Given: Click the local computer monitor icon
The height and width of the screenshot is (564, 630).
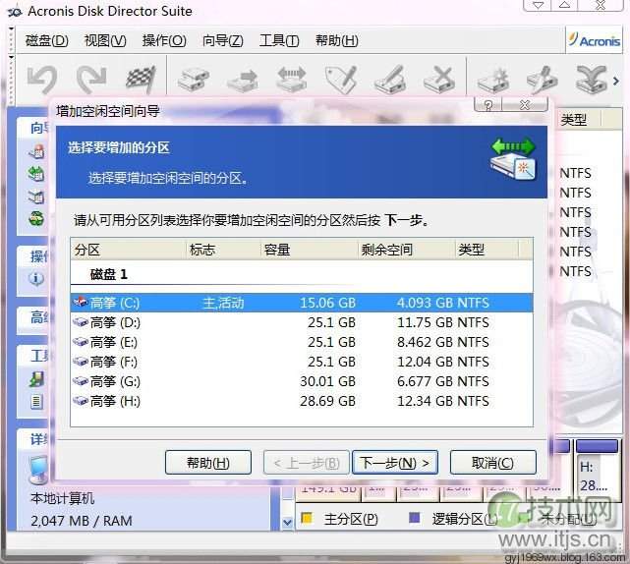Looking at the screenshot, I should pyautogui.click(x=38, y=470).
